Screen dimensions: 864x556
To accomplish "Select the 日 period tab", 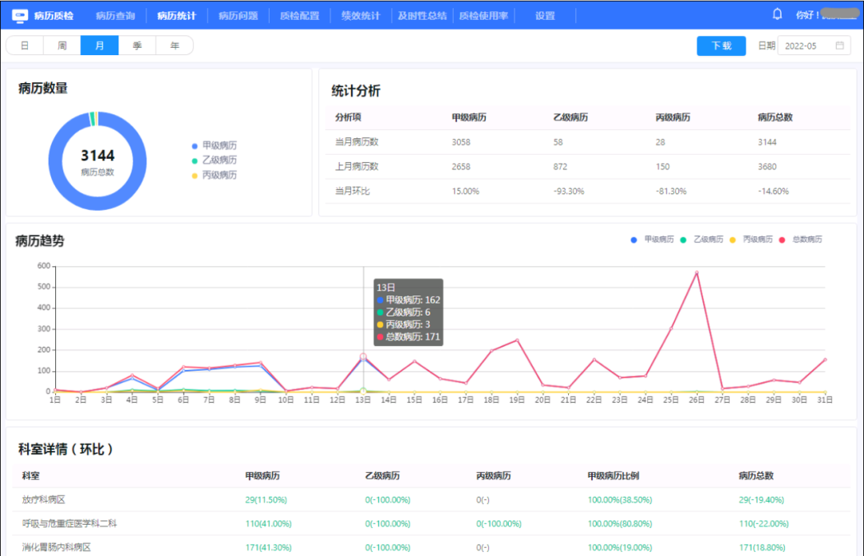I will (x=24, y=46).
